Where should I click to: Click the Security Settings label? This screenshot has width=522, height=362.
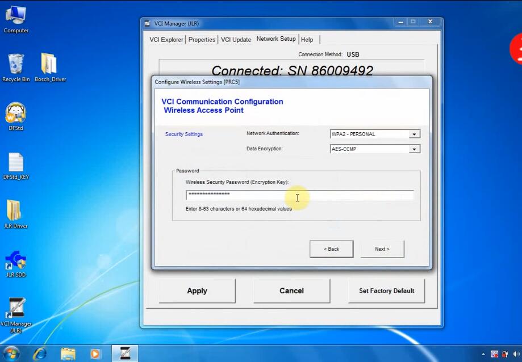184,134
